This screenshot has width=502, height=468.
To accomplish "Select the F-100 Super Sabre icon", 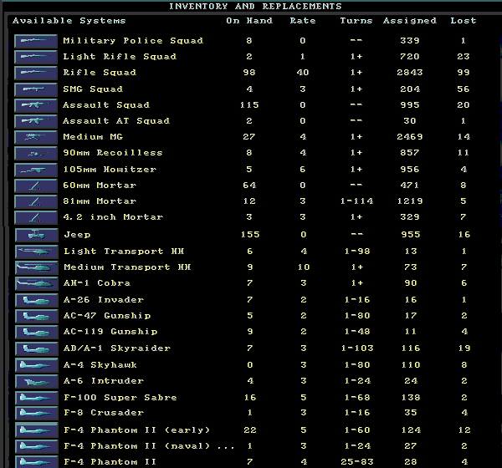I will [x=37, y=398].
